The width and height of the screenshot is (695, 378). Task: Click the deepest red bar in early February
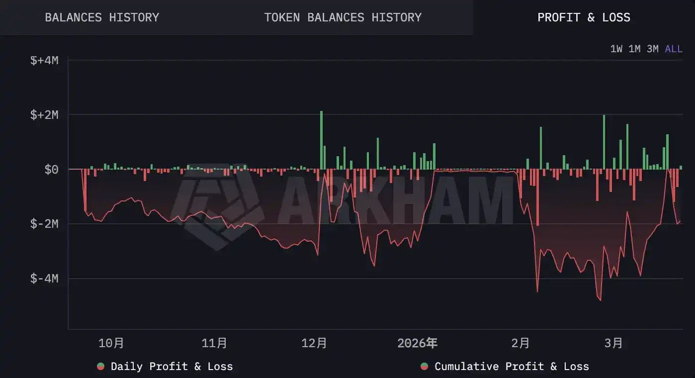tap(537, 197)
